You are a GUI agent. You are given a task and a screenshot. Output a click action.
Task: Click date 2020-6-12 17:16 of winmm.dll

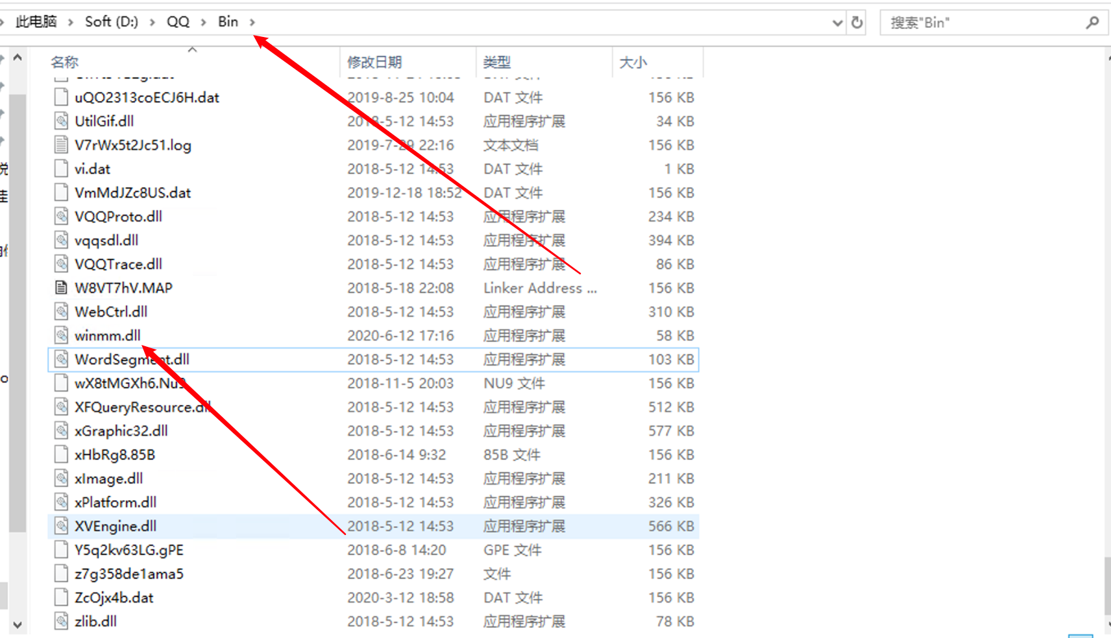400,336
